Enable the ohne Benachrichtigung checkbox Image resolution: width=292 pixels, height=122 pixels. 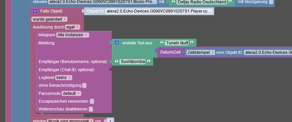click(84, 85)
